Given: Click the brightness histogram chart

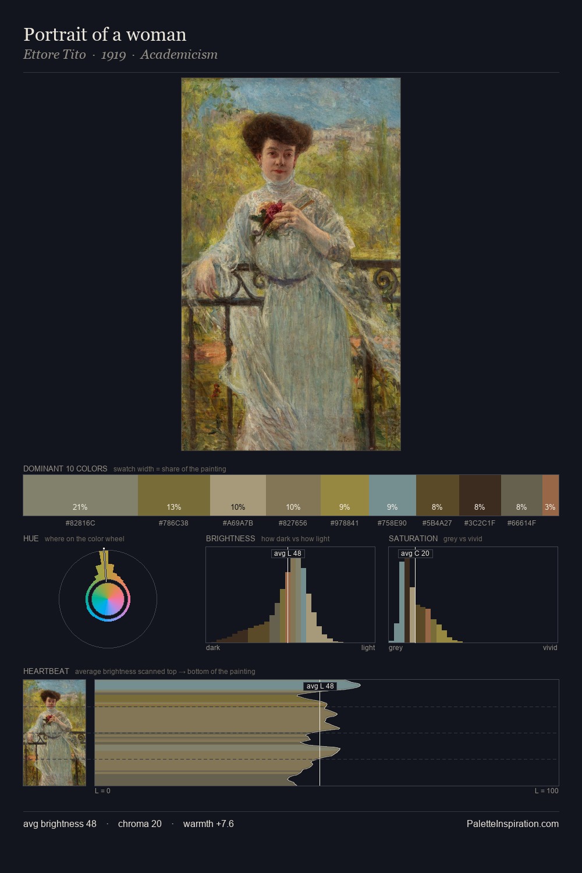Looking at the screenshot, I should click(290, 595).
